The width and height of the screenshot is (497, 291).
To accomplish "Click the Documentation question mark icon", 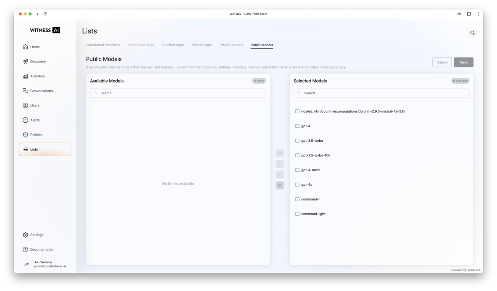I will click(x=25, y=250).
